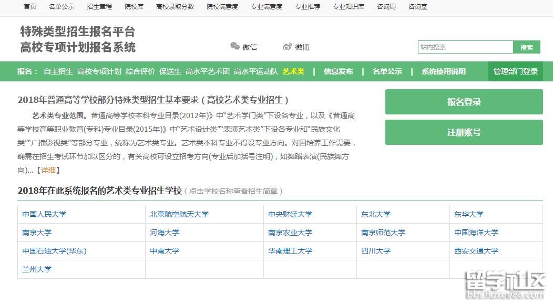Click 首页 in the top menu

[30, 7]
